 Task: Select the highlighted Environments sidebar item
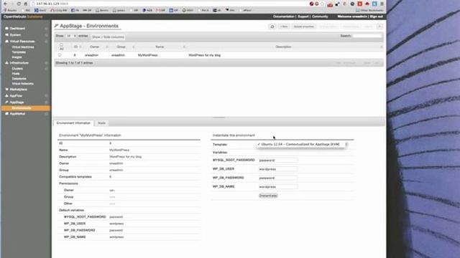coord(26,108)
